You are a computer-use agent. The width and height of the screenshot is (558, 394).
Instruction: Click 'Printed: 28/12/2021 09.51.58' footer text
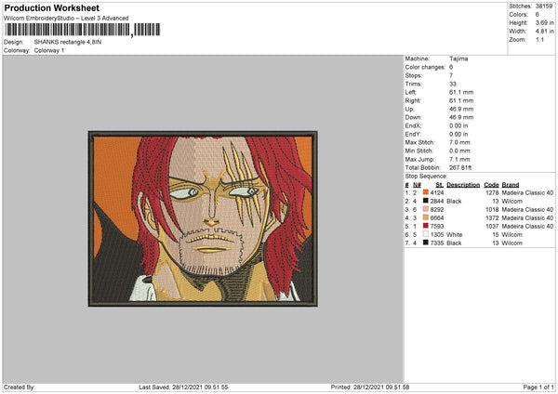point(370,387)
